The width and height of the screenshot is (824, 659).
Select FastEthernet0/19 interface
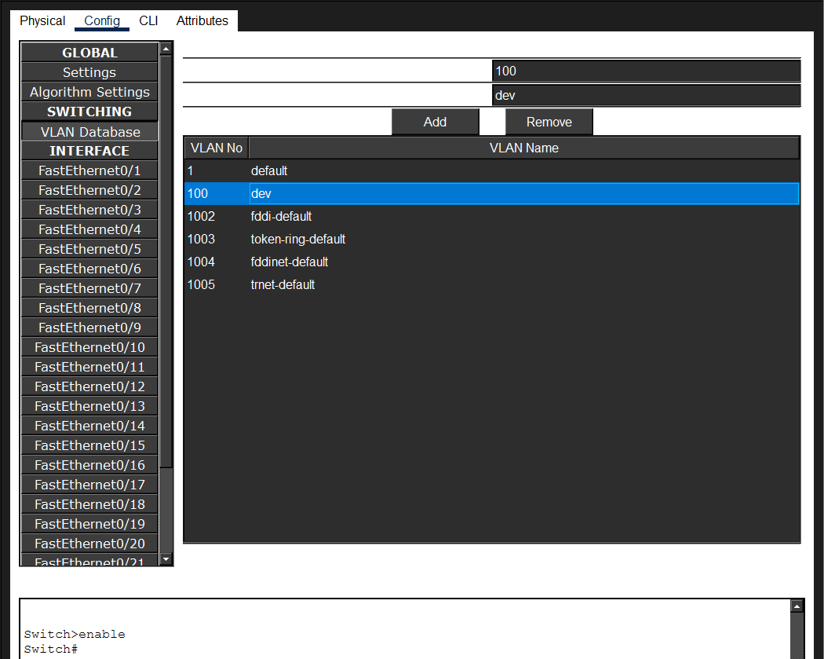pos(89,524)
